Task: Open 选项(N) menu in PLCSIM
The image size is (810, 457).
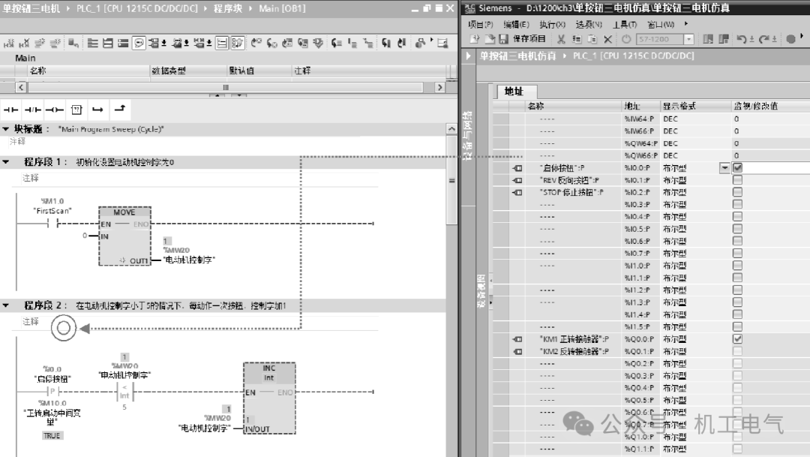Action: [x=589, y=24]
